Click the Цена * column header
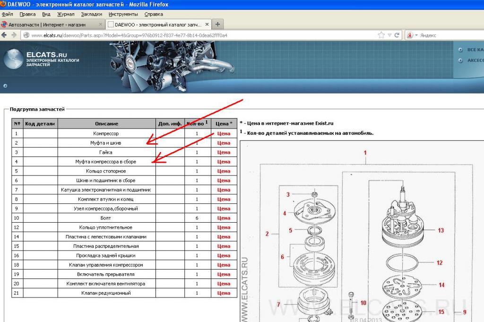 224,123
